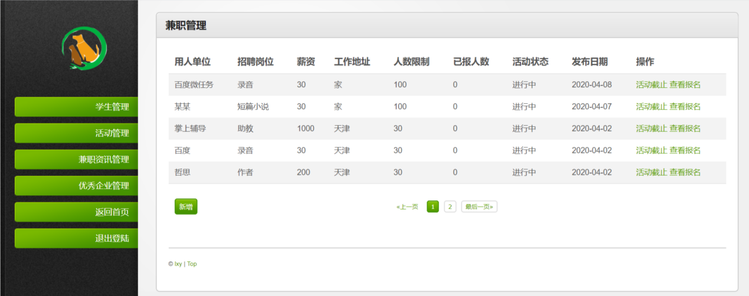The height and width of the screenshot is (296, 749).
Task: Click the 活动状态 column header
Action: tap(531, 62)
